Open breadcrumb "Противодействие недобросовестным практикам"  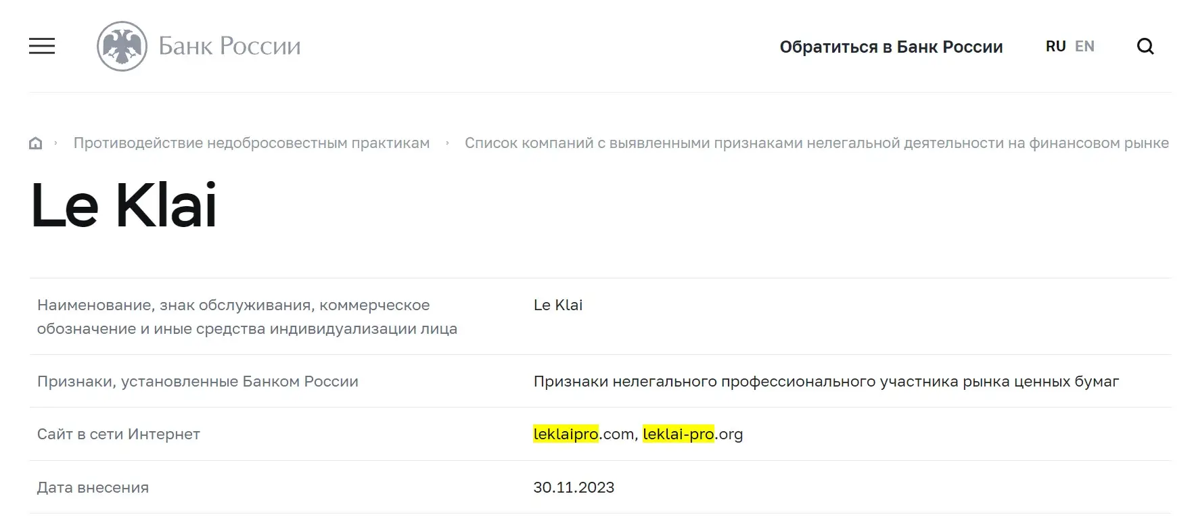tap(252, 143)
